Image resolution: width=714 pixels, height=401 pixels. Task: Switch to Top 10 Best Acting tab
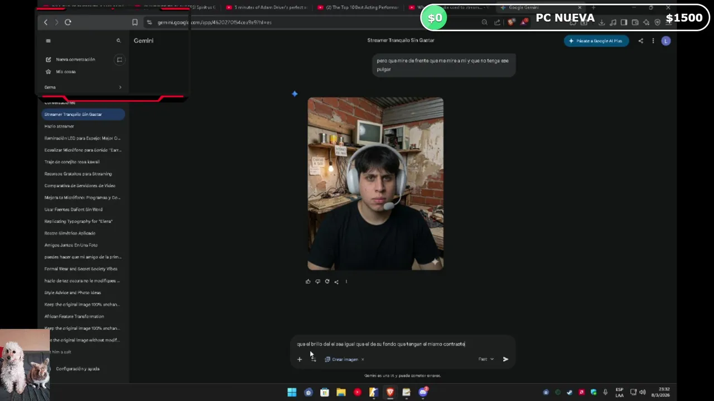pyautogui.click(x=358, y=7)
